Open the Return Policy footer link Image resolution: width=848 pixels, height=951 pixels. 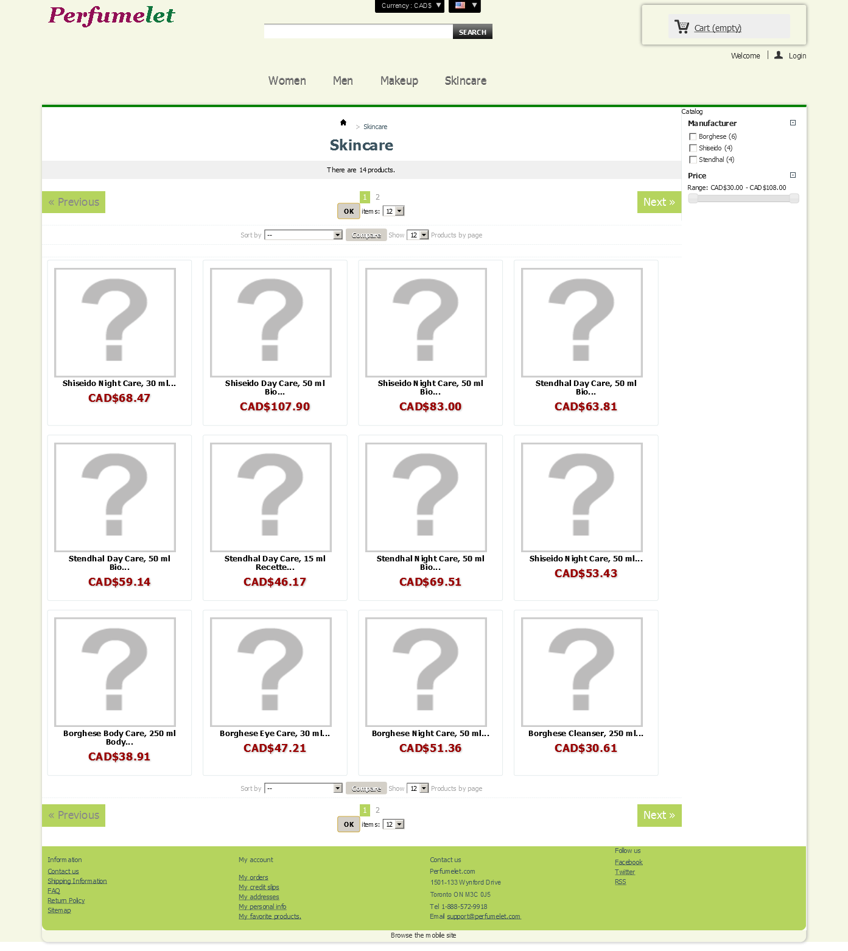tap(66, 900)
